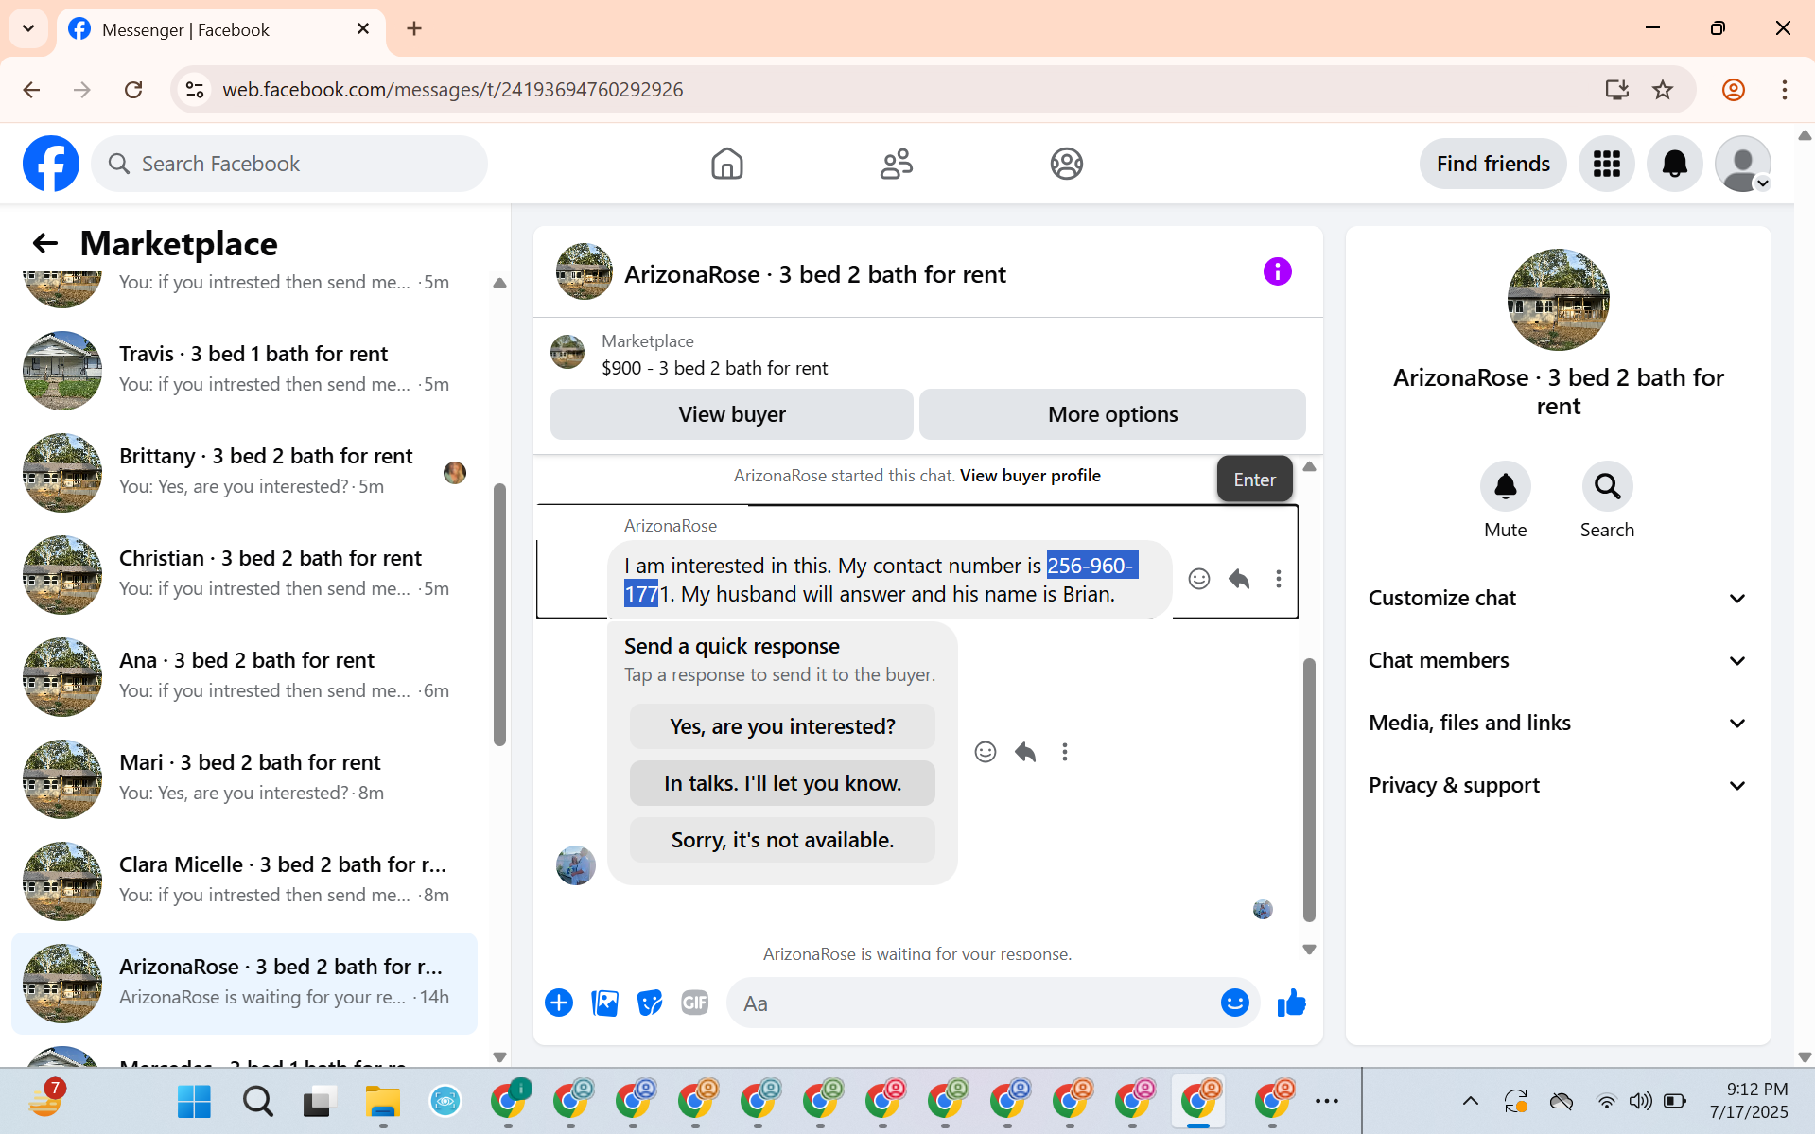The image size is (1815, 1134).
Task: Open Windows taskbar search
Action: coord(257,1101)
